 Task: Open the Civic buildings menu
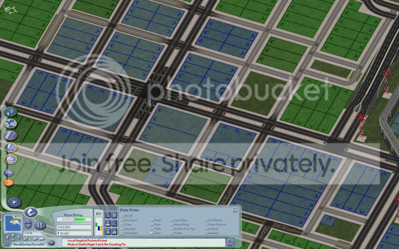(x=10, y=159)
